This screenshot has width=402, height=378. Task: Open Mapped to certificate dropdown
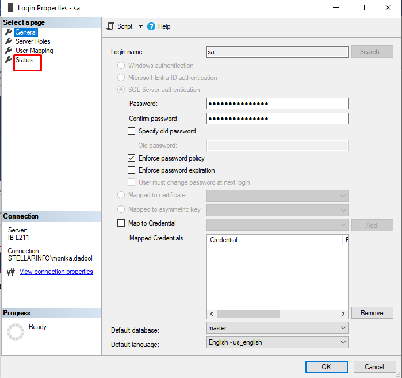[277, 196]
